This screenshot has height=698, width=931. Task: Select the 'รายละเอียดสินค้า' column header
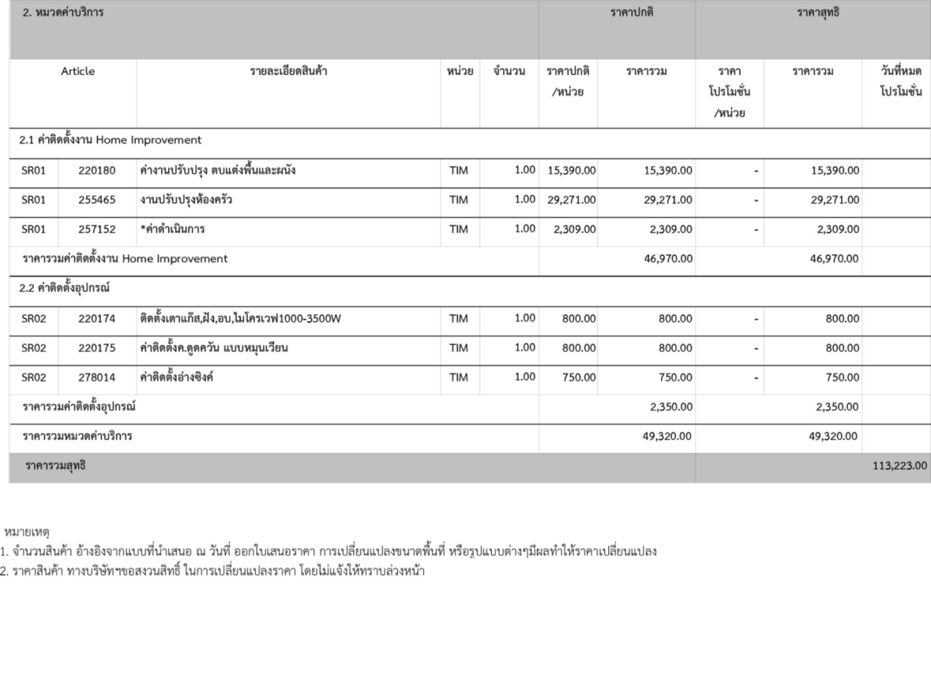pyautogui.click(x=288, y=71)
